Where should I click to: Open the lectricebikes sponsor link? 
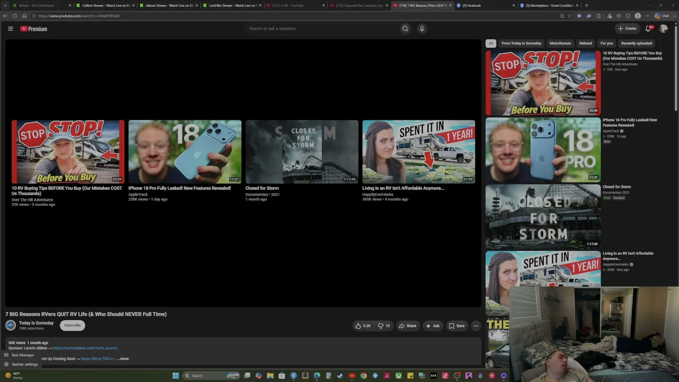(x=85, y=348)
